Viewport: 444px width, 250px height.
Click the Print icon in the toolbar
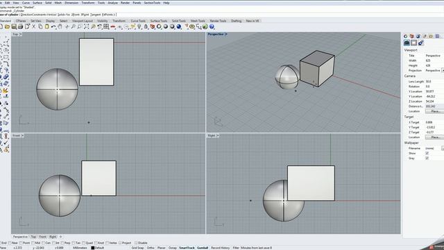(x=20, y=26)
